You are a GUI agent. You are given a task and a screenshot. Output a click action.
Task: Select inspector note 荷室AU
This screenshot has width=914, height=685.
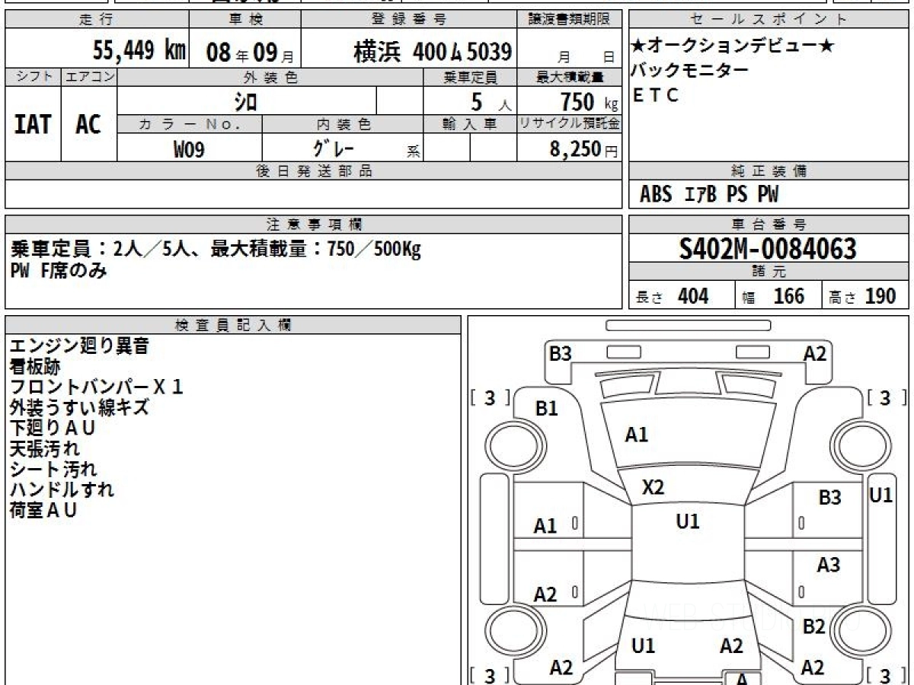tap(44, 511)
